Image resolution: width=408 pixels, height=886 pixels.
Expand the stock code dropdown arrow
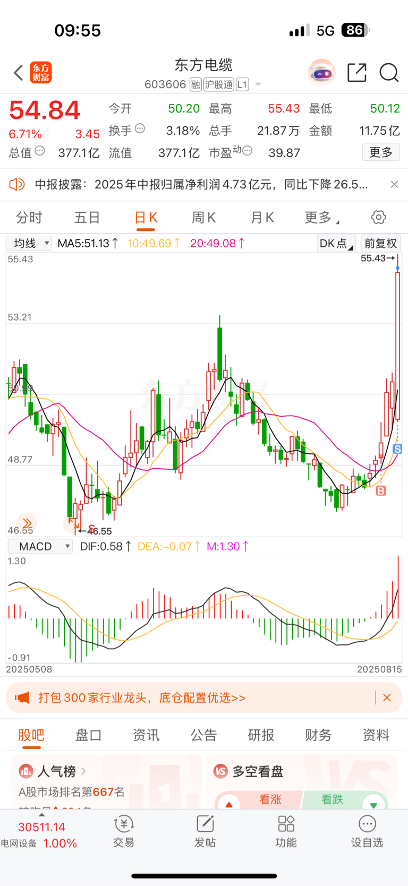click(x=258, y=84)
